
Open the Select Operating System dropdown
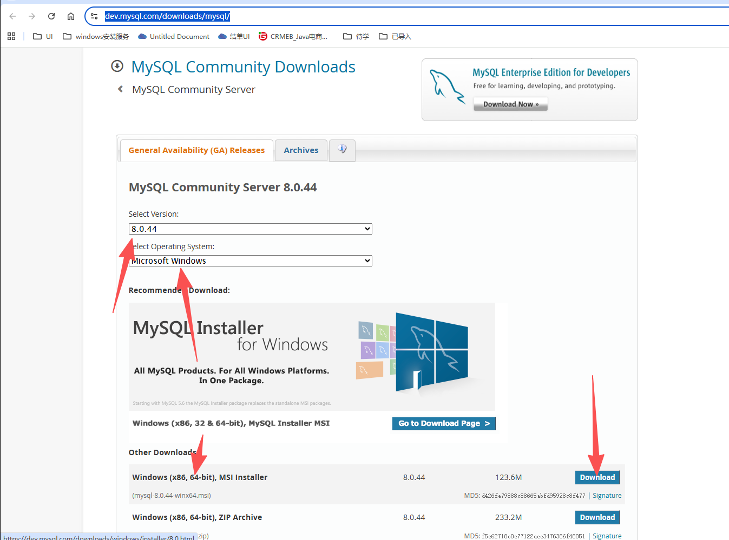250,261
